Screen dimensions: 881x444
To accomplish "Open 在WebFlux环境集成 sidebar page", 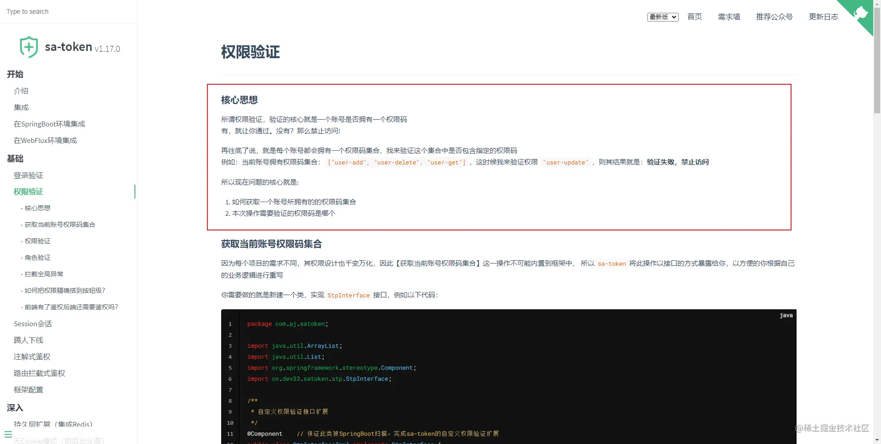I will 45,140.
